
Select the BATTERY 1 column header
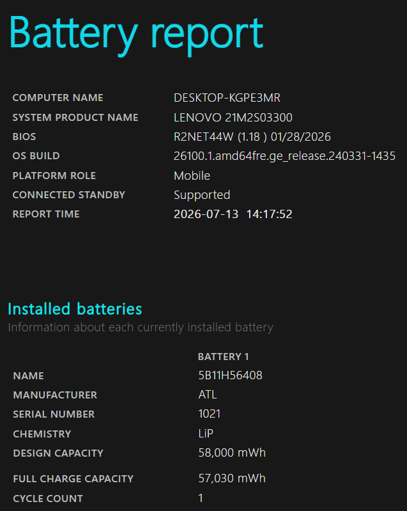coord(224,357)
